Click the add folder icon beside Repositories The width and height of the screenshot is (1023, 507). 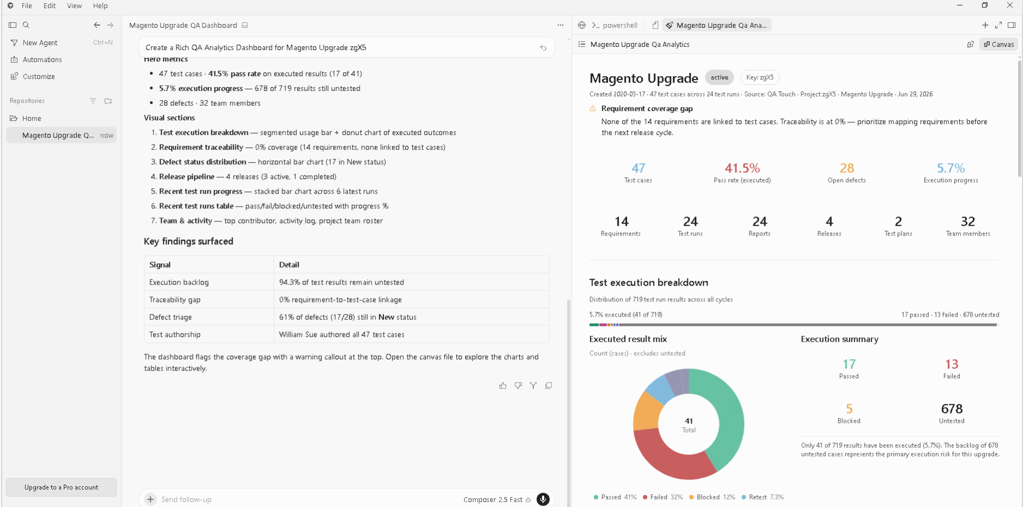click(x=108, y=101)
